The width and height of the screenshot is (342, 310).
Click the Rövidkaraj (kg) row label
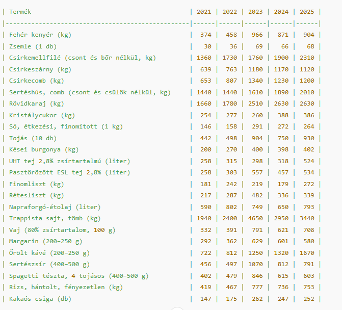[37, 104]
